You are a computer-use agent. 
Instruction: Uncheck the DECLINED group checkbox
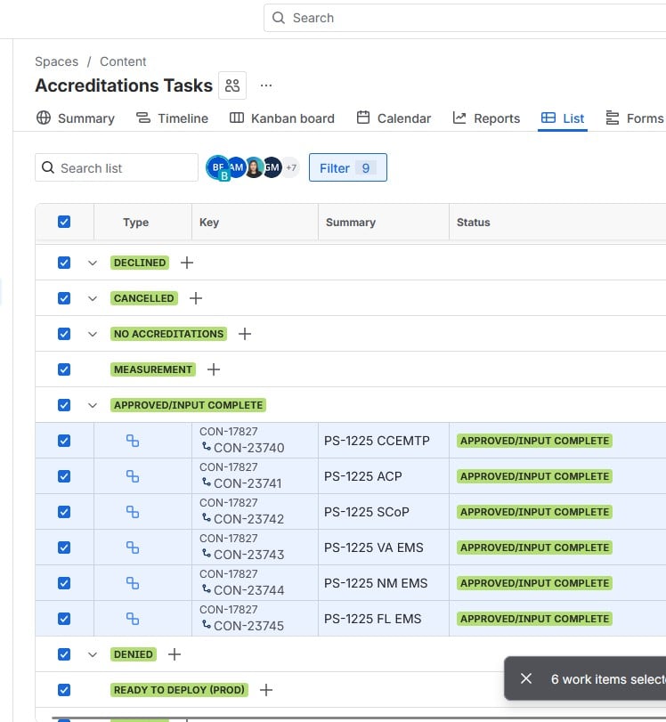point(64,263)
